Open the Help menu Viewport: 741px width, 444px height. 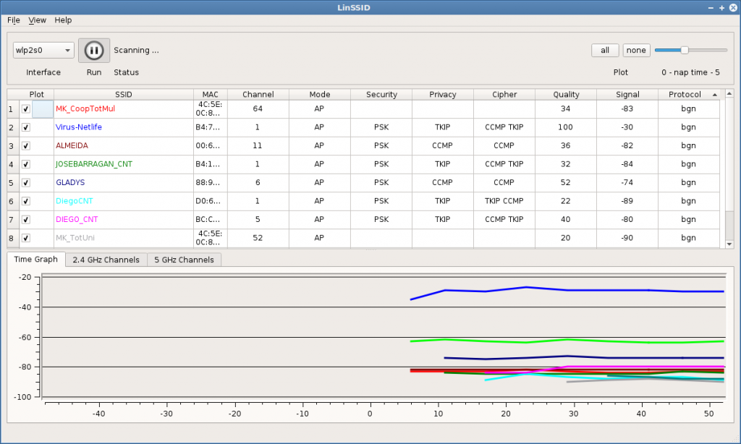63,20
